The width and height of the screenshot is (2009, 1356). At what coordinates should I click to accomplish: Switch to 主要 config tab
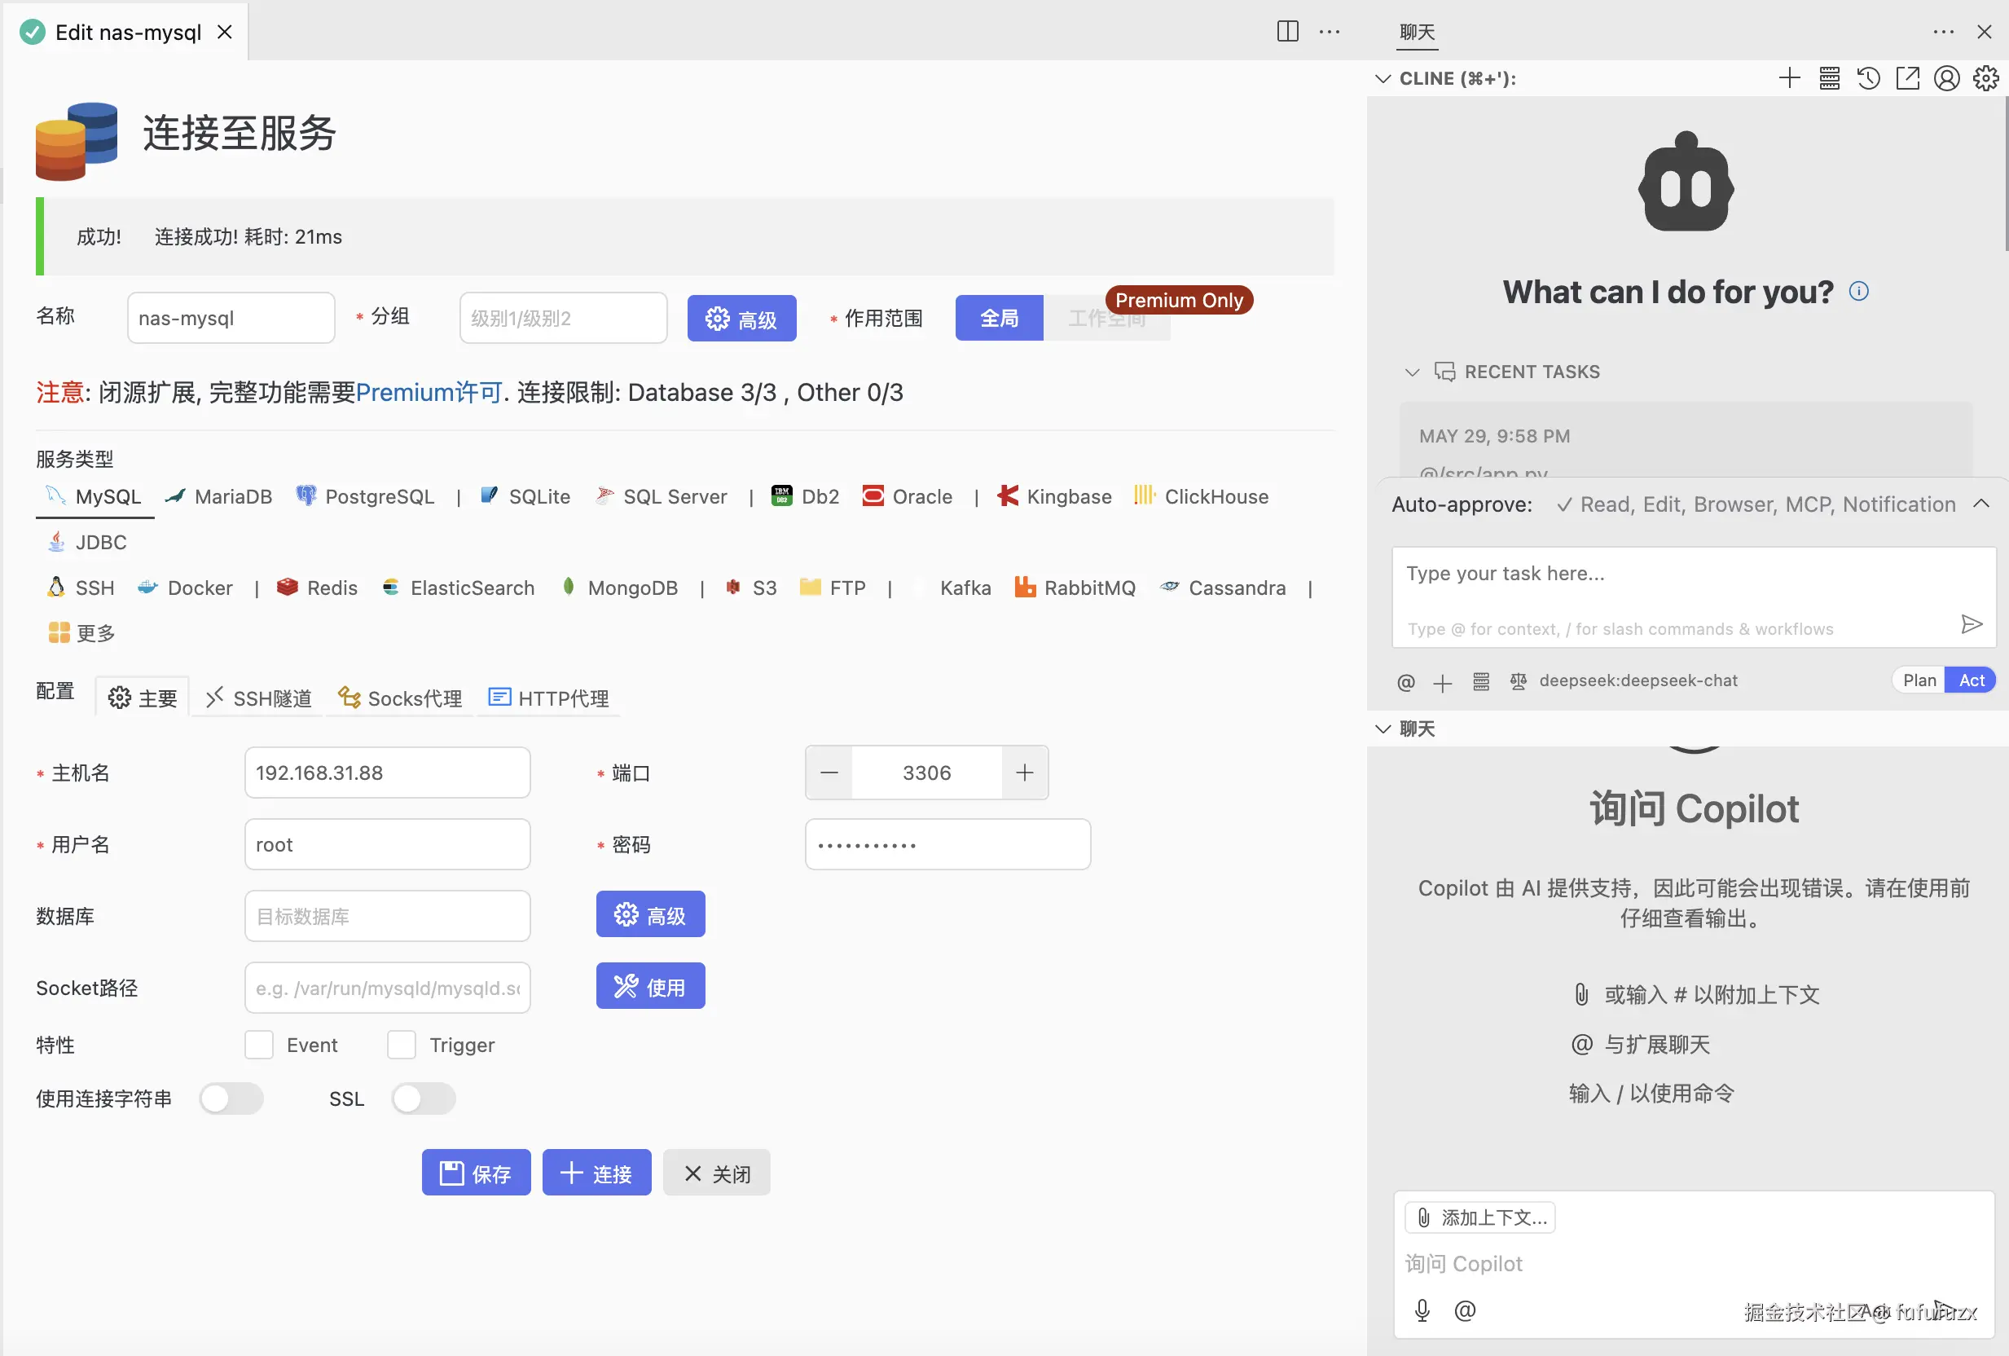pyautogui.click(x=142, y=698)
